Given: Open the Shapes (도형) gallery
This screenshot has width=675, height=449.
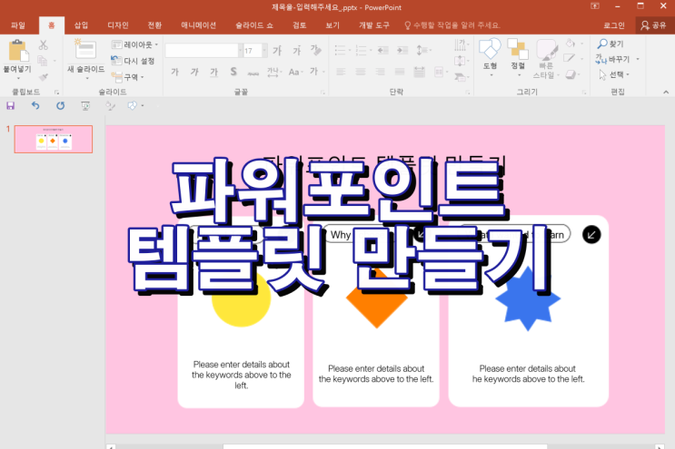Looking at the screenshot, I should pyautogui.click(x=490, y=53).
